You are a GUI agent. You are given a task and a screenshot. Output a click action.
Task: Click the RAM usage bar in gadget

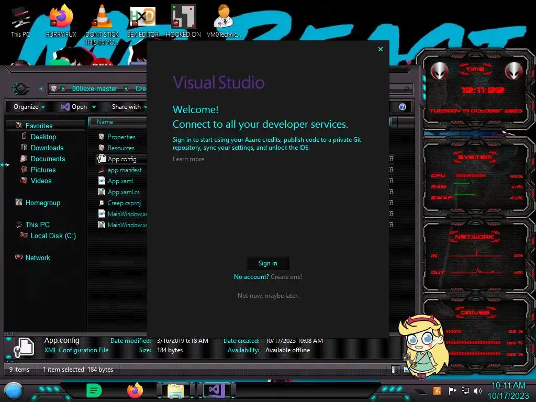coord(462,184)
